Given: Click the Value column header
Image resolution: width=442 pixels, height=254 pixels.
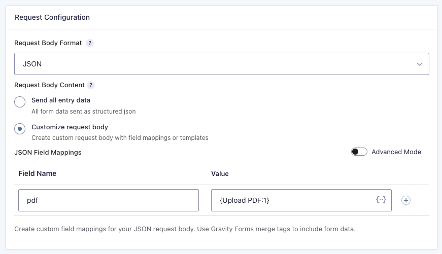Looking at the screenshot, I should [x=220, y=173].
